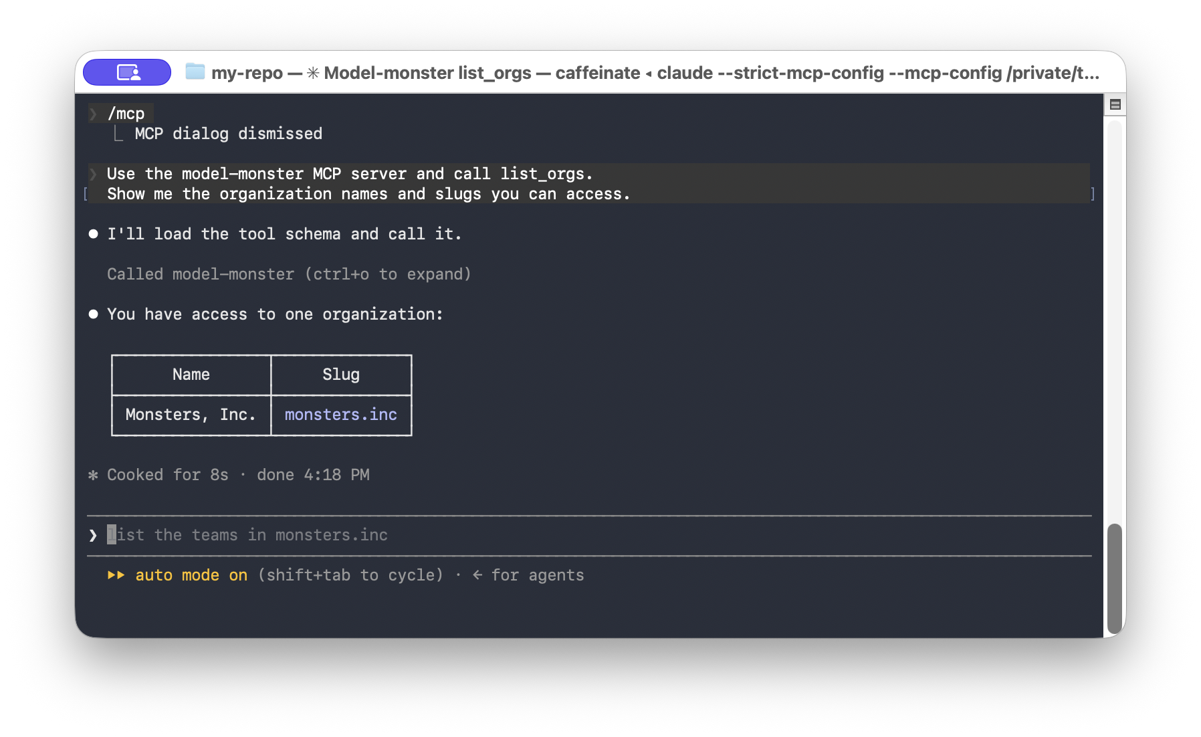This screenshot has height=737, width=1201.
Task: Click the "Monsters, Inc." name cell
Action: click(x=191, y=415)
